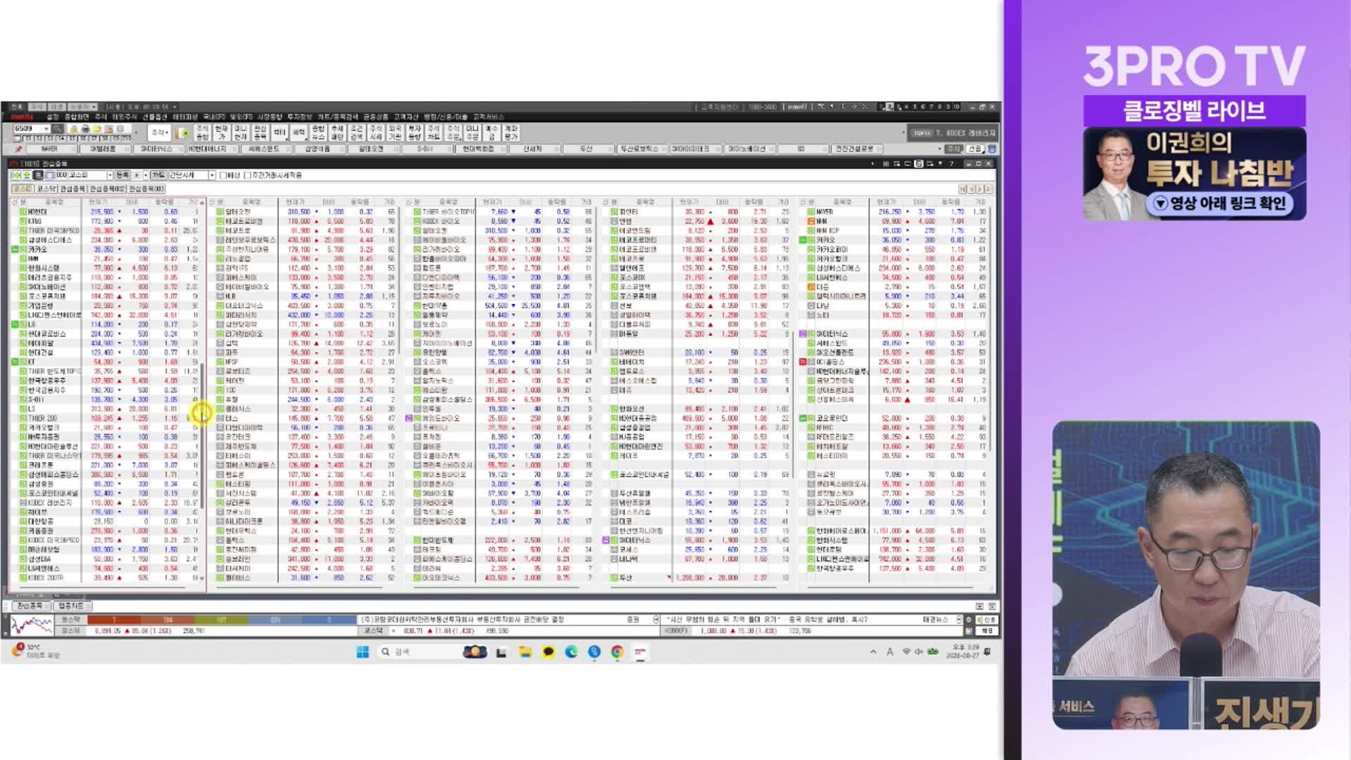This screenshot has width=1351, height=760.
Task: Switch to the 코스닥 watchlist tab
Action: tap(46, 189)
